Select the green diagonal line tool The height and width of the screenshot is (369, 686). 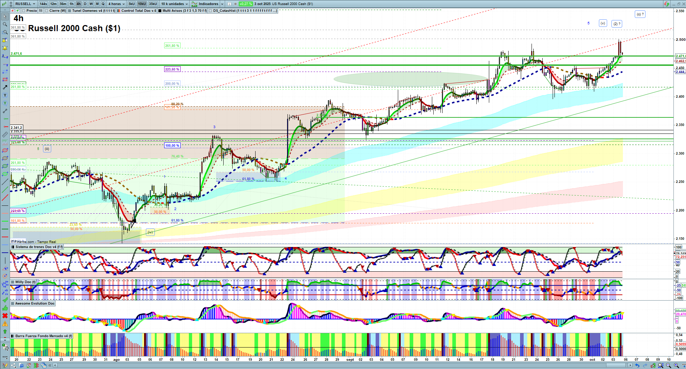click(x=5, y=190)
